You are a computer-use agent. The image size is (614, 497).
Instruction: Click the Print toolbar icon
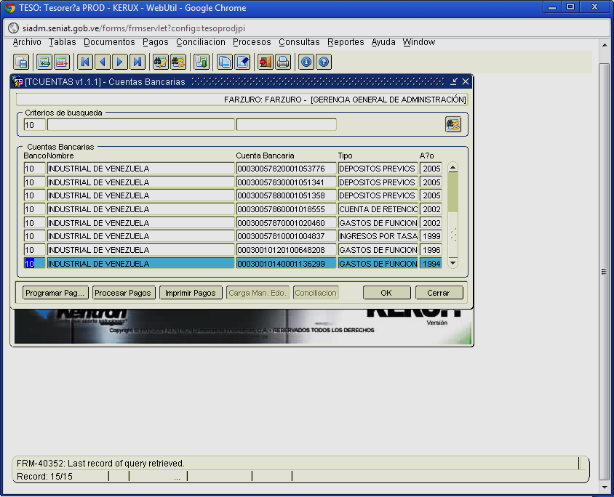tap(283, 62)
